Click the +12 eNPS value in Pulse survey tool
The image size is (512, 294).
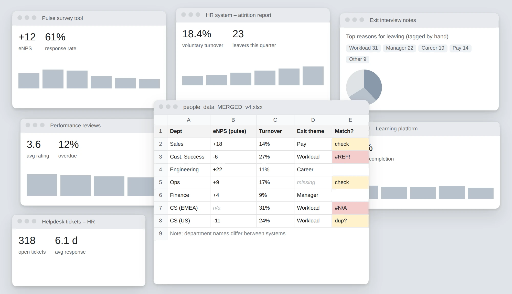27,37
